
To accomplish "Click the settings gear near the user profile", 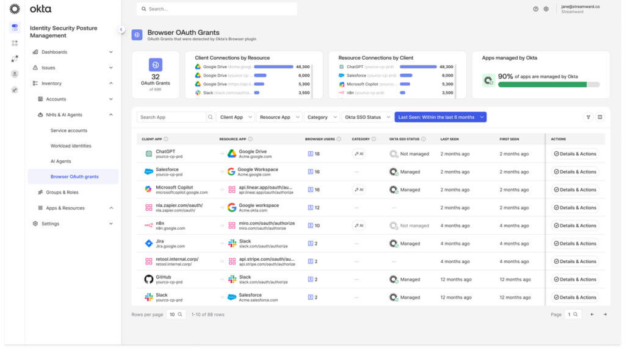I will (x=547, y=9).
